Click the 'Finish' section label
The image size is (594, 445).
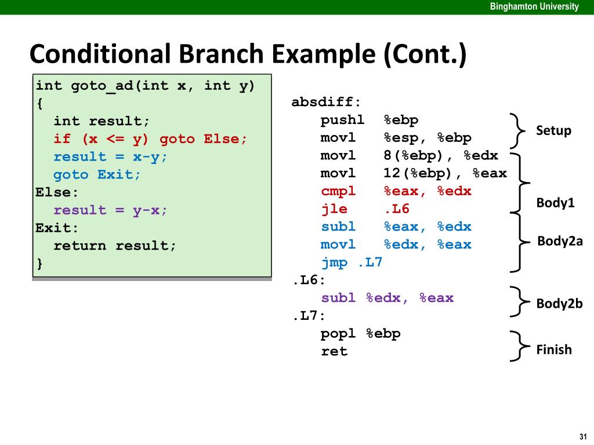(554, 349)
